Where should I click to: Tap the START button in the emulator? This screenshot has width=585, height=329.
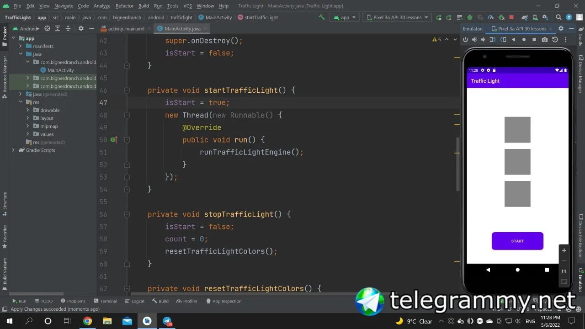coord(517,241)
